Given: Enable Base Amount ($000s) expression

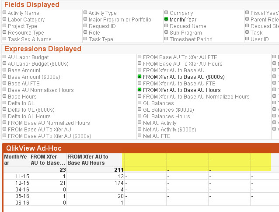Looking at the screenshot, I should [x=4, y=77].
